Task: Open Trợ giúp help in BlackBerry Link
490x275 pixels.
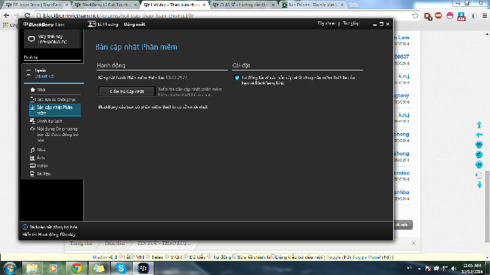Action: point(351,23)
